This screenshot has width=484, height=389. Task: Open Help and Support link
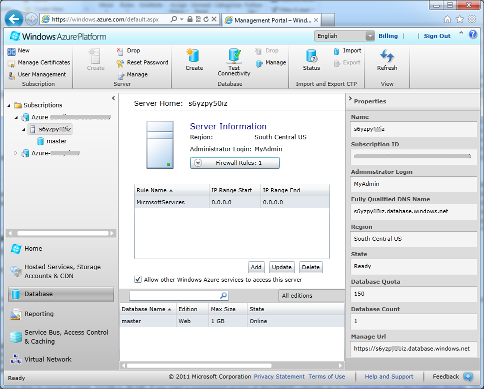pyautogui.click(x=389, y=377)
